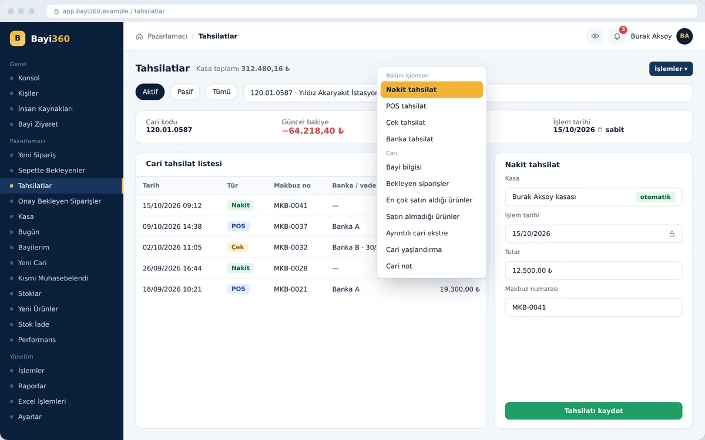Viewport: 705px width, 440px height.
Task: Select En çok satın aldığı ürünler
Action: click(432, 200)
